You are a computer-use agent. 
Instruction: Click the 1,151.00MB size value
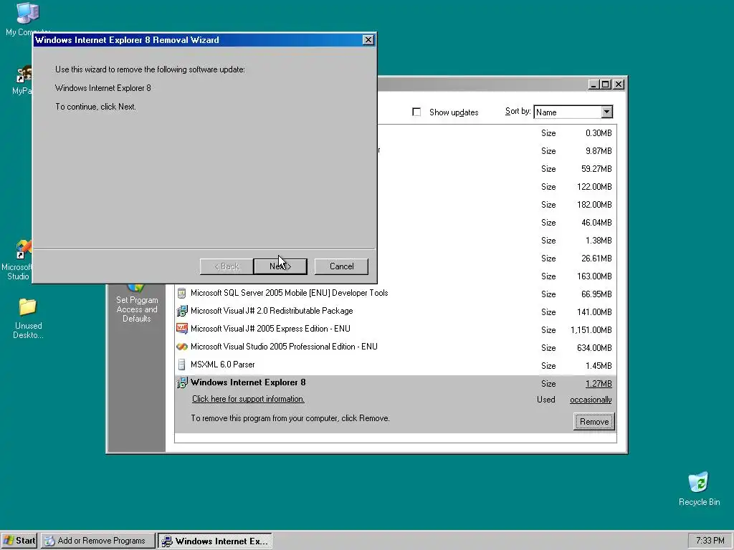(x=591, y=330)
